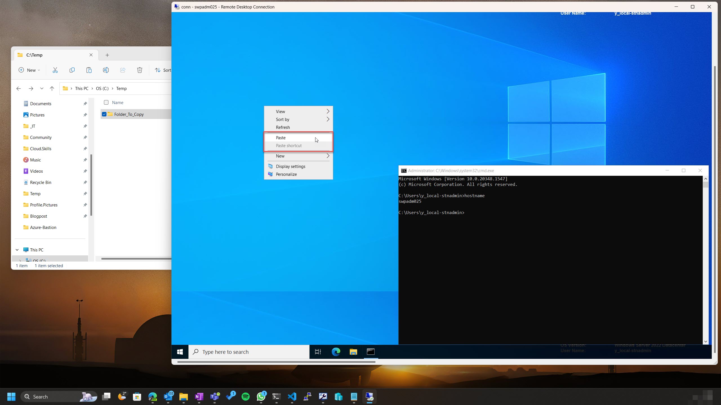Choose Paste from the context menu

pos(281,138)
